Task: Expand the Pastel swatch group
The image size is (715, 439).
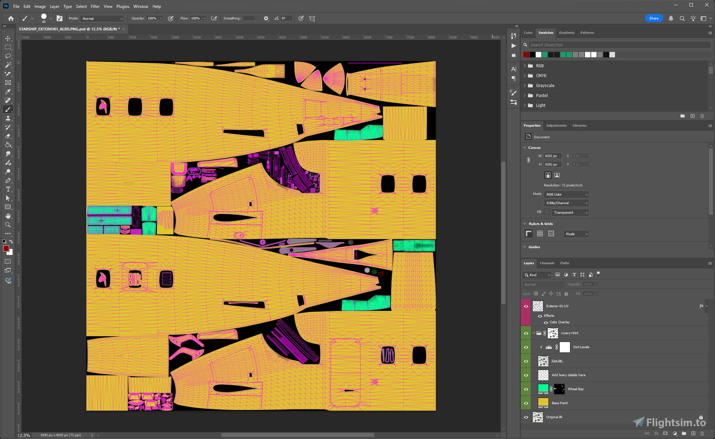Action: click(525, 96)
